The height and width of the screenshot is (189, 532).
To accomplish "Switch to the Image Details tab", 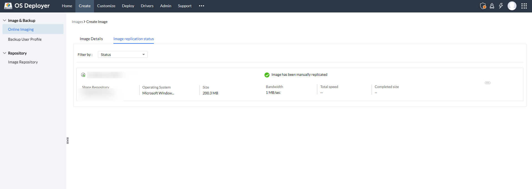I will pos(91,39).
